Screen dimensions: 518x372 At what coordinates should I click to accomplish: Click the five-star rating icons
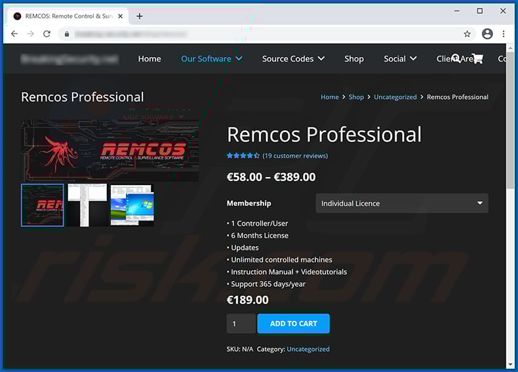[243, 155]
